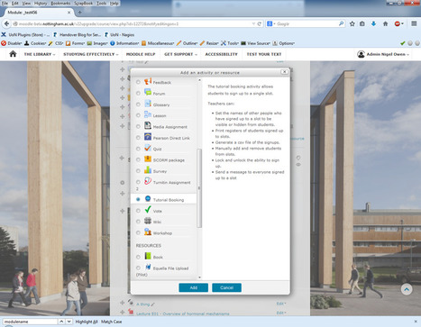Open Handover Blog bookmark
Screen dimensions: 421x327
point(77,35)
